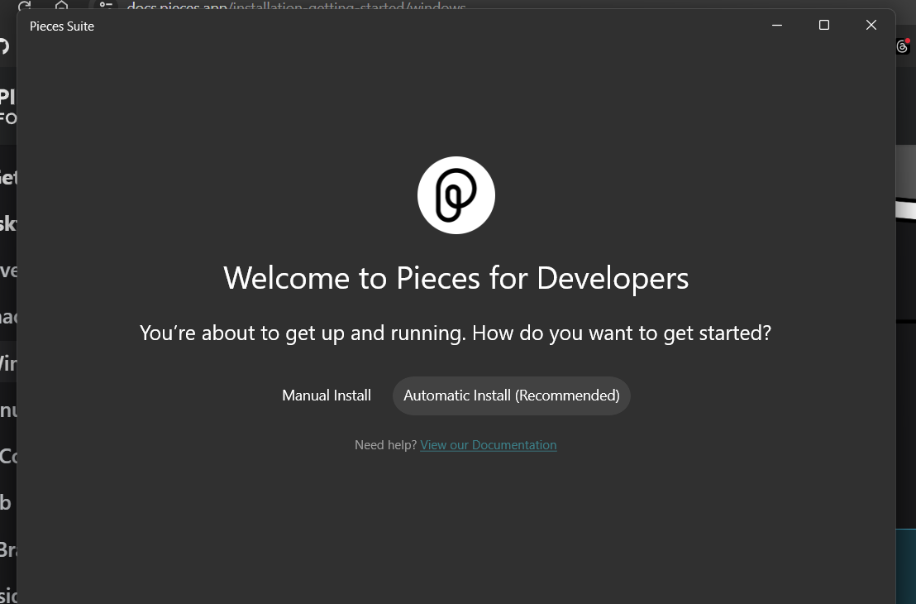Select Automatic Install (Recommended)
916x604 pixels.
(x=511, y=395)
